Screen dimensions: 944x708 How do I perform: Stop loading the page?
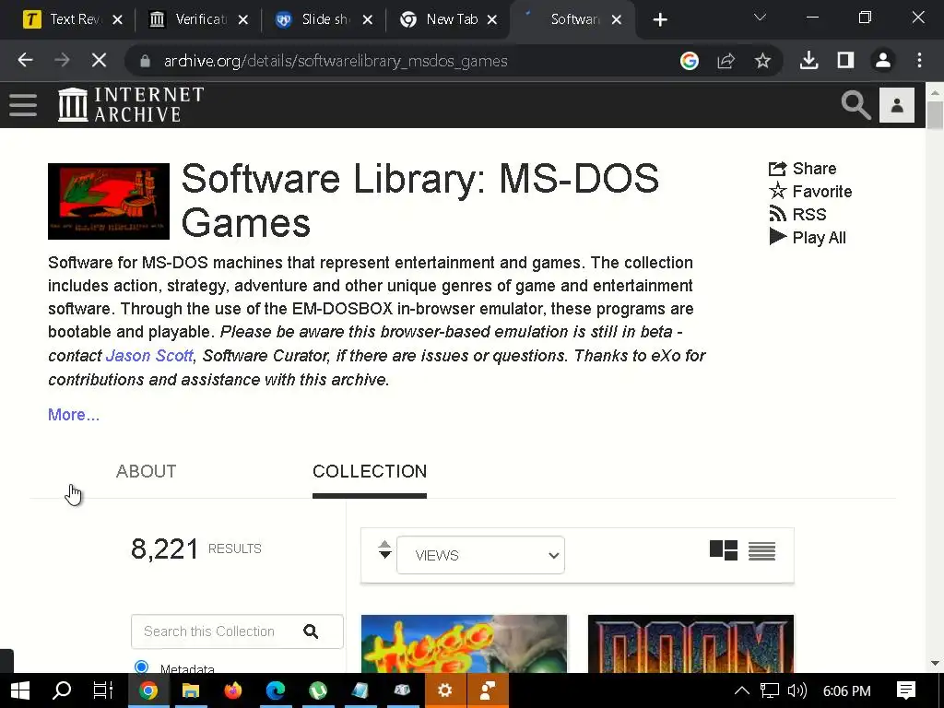(x=100, y=60)
